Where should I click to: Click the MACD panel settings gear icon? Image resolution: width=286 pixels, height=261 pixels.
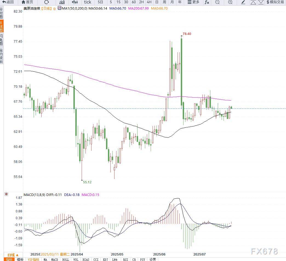(6, 194)
